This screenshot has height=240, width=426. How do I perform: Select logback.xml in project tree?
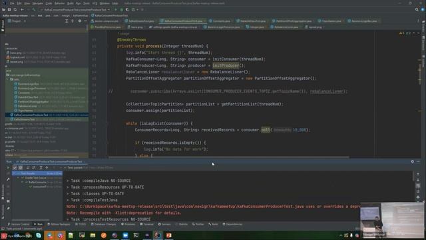[17, 57]
